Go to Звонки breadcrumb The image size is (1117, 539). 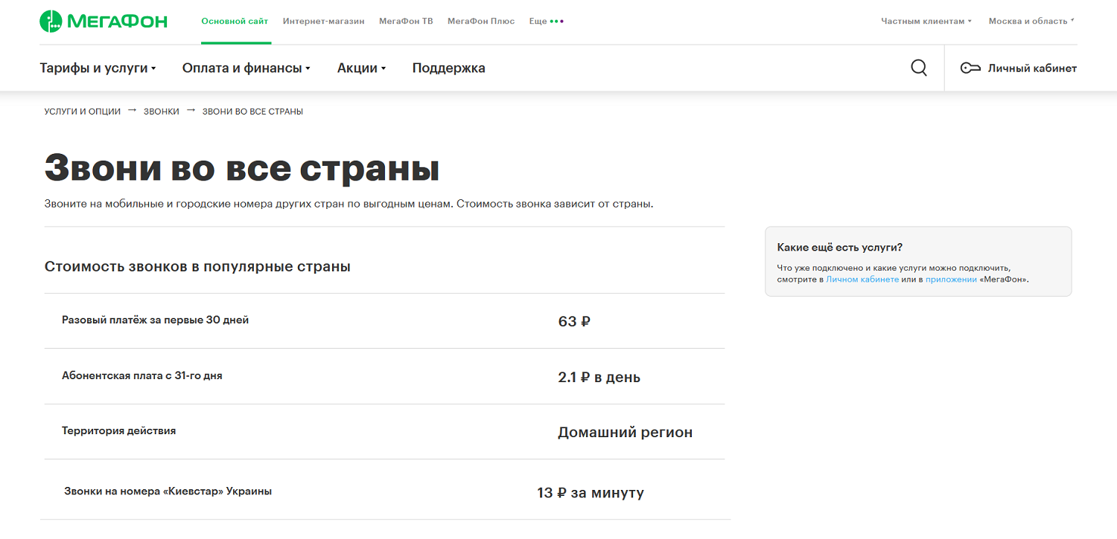[x=162, y=112]
